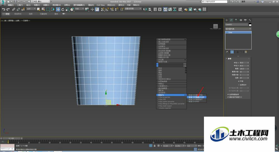Save file using the floppy disk icon
Screen dimensions: 279x152
(x=15, y=1)
